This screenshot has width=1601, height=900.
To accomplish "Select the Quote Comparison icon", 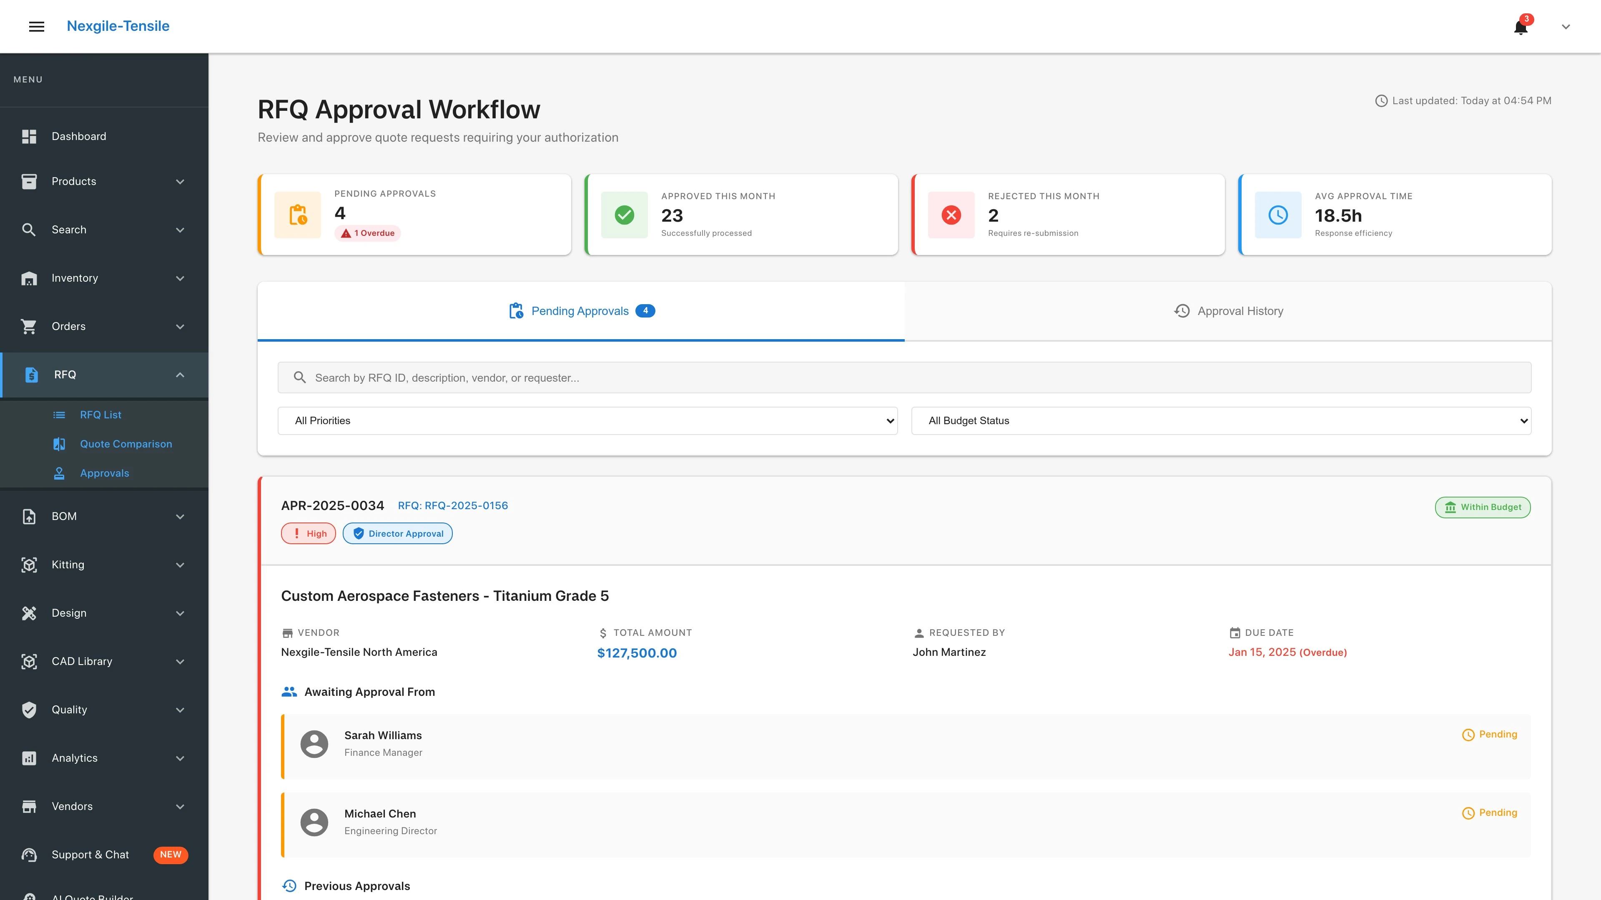I will tap(59, 443).
